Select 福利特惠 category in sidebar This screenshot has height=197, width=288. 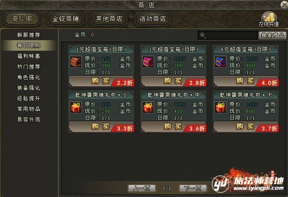pos(28,56)
